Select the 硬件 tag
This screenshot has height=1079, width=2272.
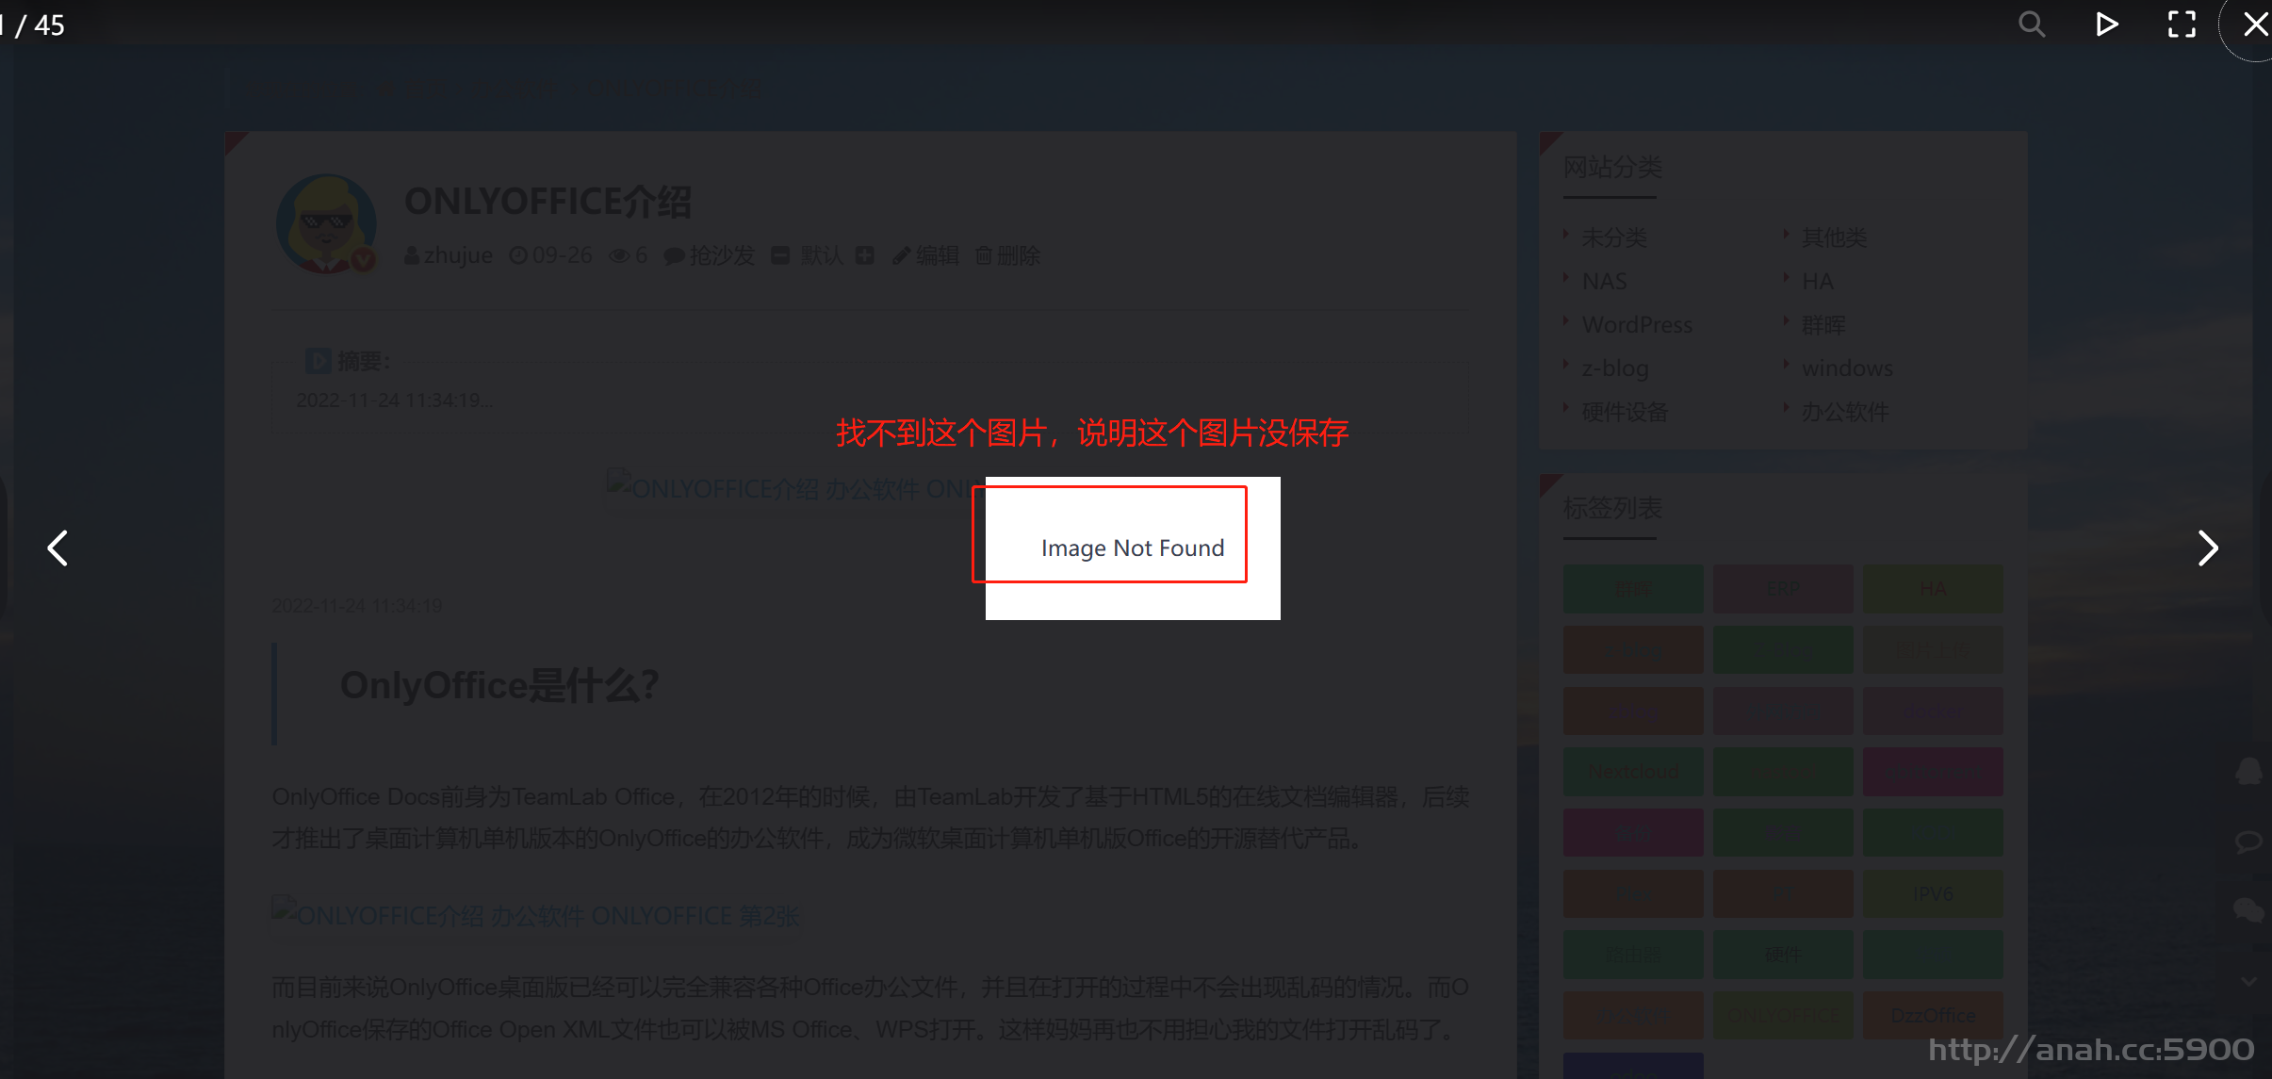(x=1783, y=955)
